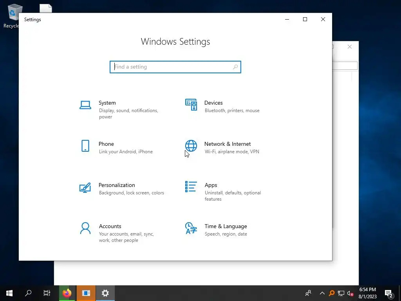Select the Time & Language title
Screen dimensions: 401x301
tap(226, 226)
